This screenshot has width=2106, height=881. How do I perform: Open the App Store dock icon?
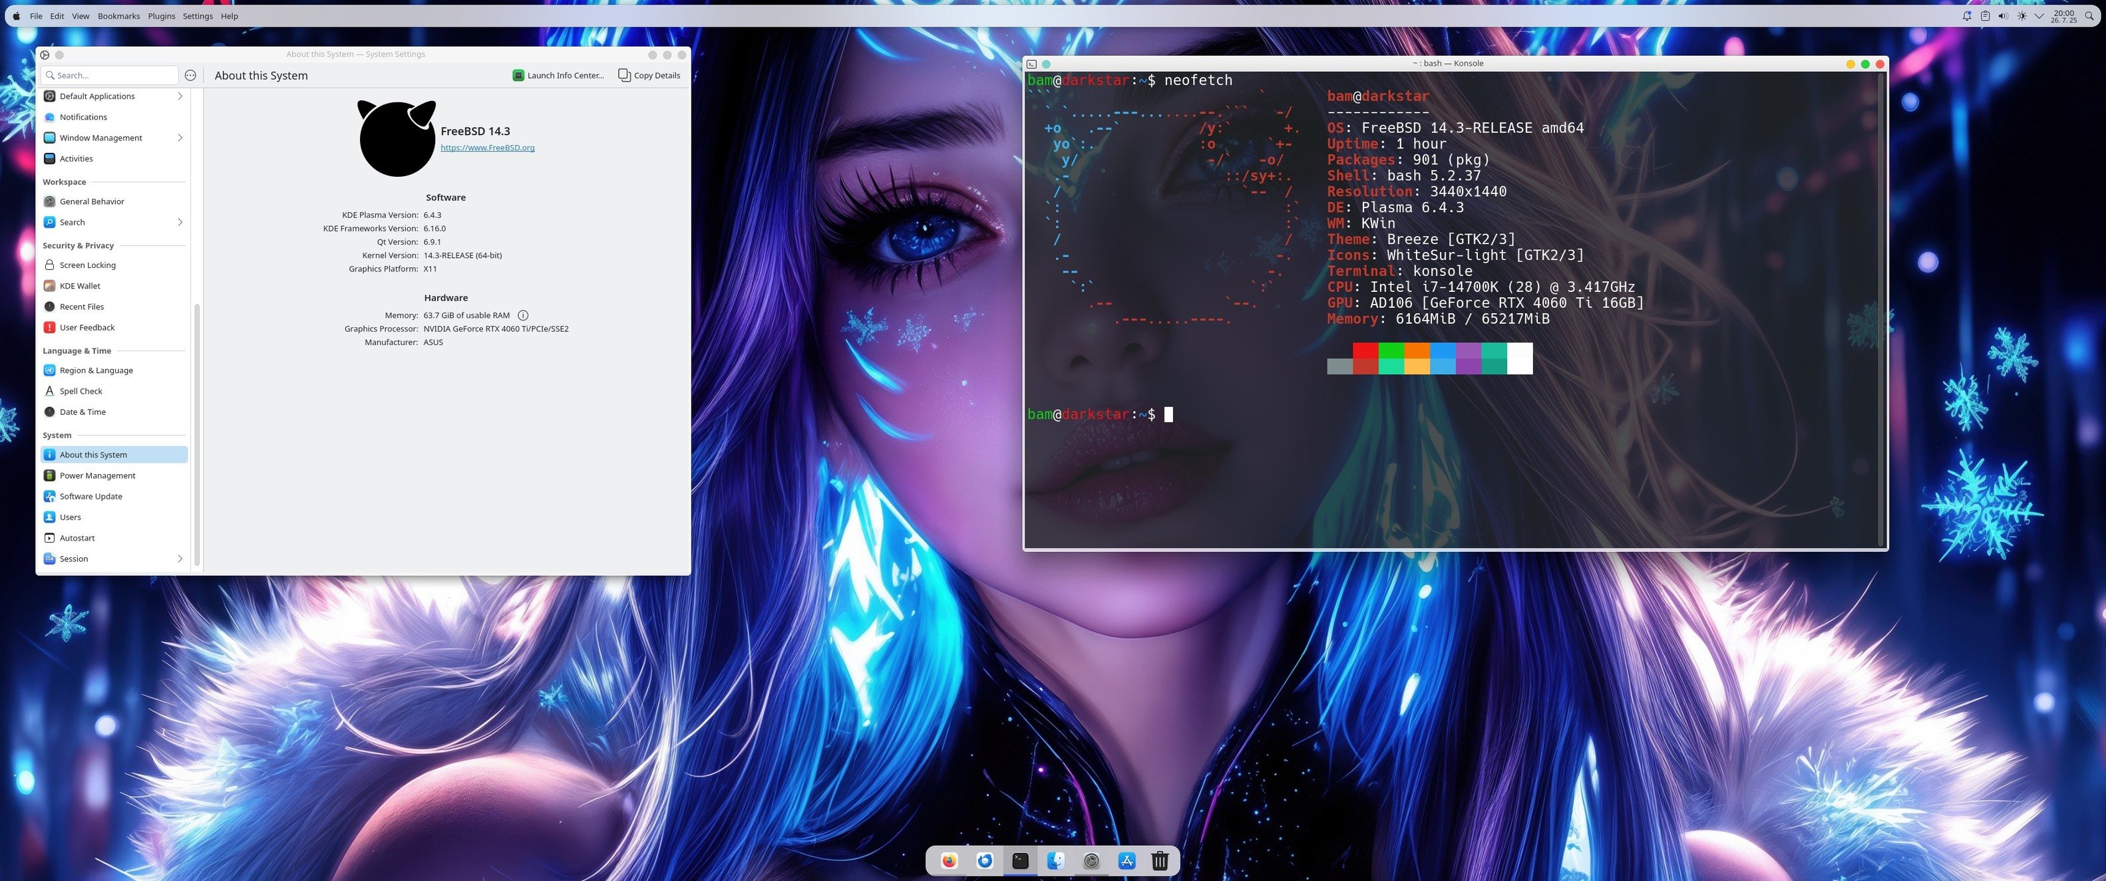[x=1127, y=860]
